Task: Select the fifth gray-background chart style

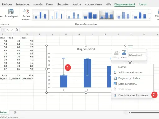Action: click(107, 15)
